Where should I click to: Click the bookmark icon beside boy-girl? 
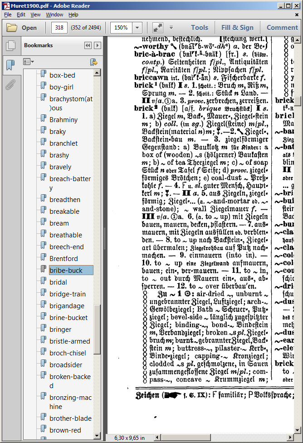click(x=43, y=86)
